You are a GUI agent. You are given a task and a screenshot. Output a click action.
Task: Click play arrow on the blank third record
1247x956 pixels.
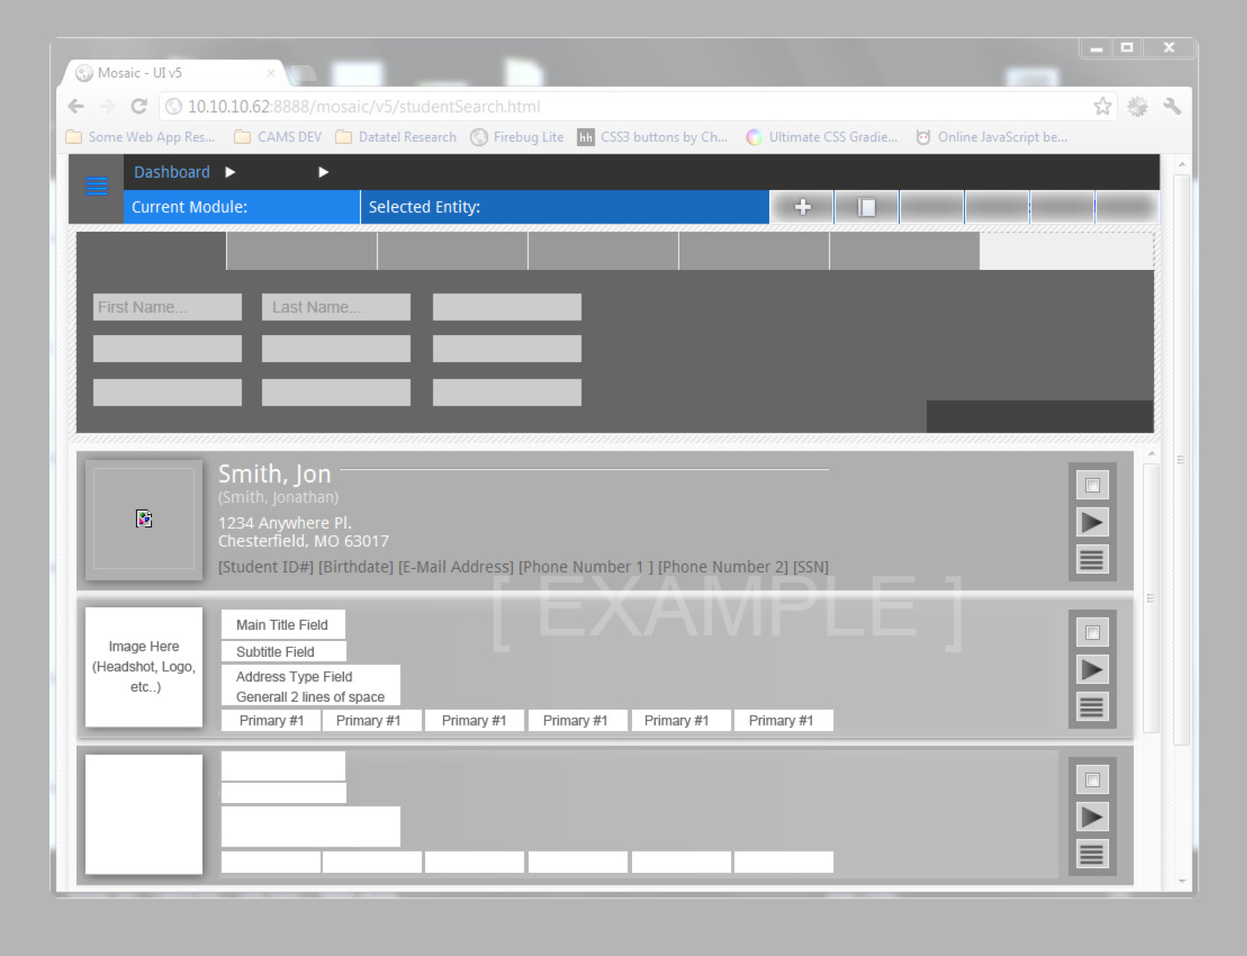click(x=1092, y=817)
